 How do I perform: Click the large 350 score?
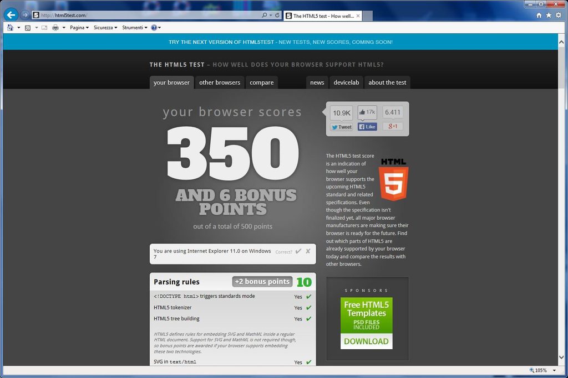pyautogui.click(x=232, y=153)
